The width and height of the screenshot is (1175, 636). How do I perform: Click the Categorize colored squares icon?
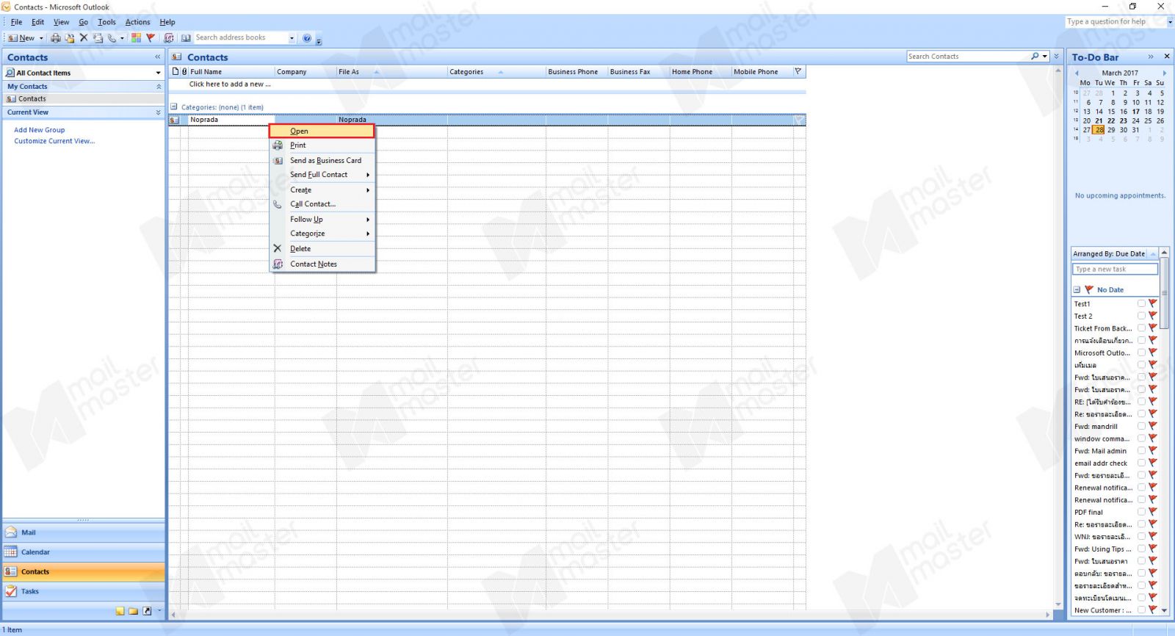[136, 37]
